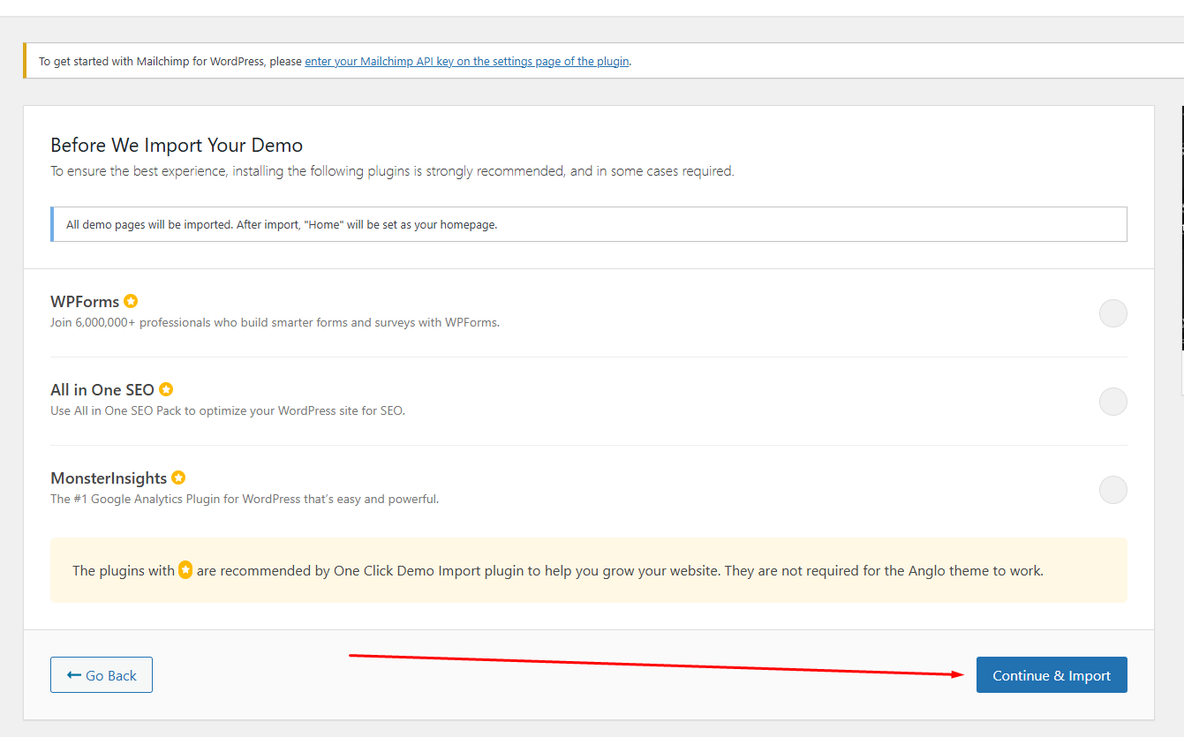Screen dimensions: 1184x737
Task: Click the left arrow icon on Go Back
Action: [x=74, y=675]
